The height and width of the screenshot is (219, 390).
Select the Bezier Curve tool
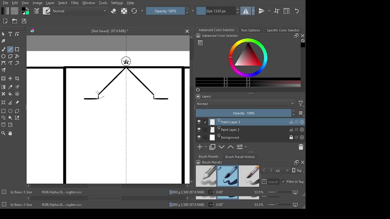(x=3, y=63)
